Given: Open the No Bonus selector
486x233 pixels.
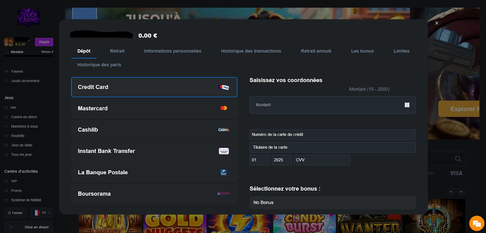Looking at the screenshot, I should [x=333, y=202].
